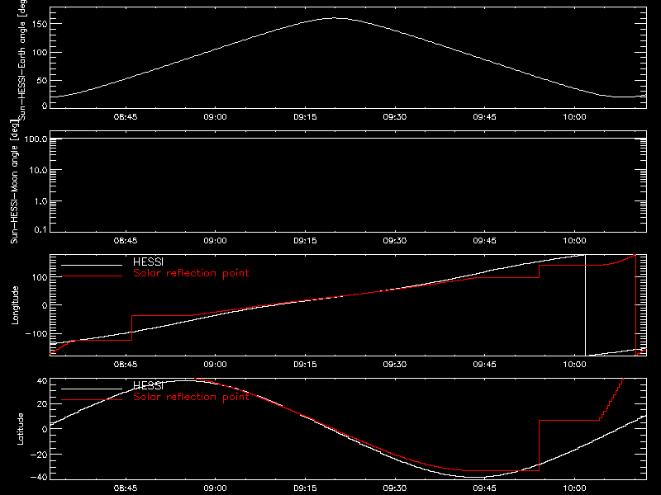Click Solar reflection point legend in Latitude plot
The width and height of the screenshot is (661, 495).
point(191,397)
